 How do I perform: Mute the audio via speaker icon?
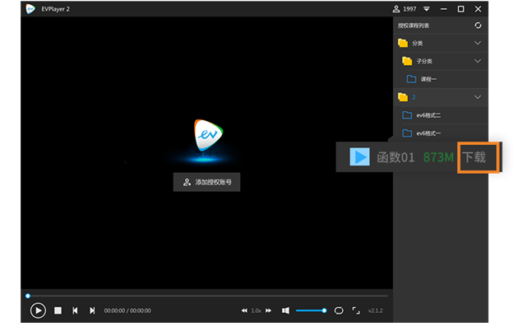tap(285, 310)
